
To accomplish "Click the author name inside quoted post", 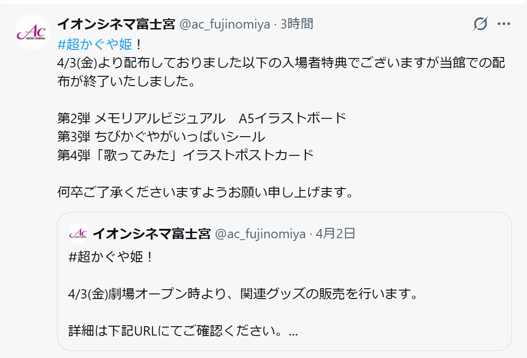I will click(152, 234).
